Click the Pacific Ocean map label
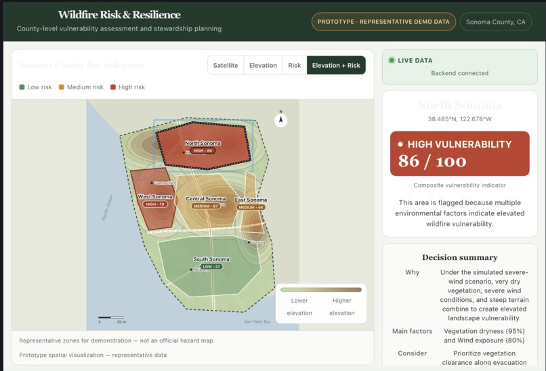546x371 pixels. [x=107, y=207]
